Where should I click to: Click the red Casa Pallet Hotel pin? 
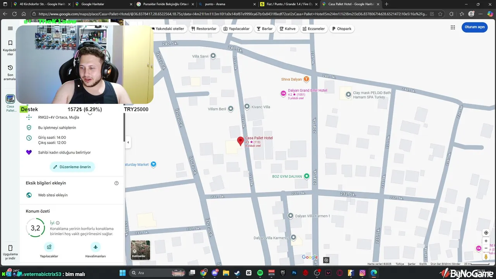[240, 141]
